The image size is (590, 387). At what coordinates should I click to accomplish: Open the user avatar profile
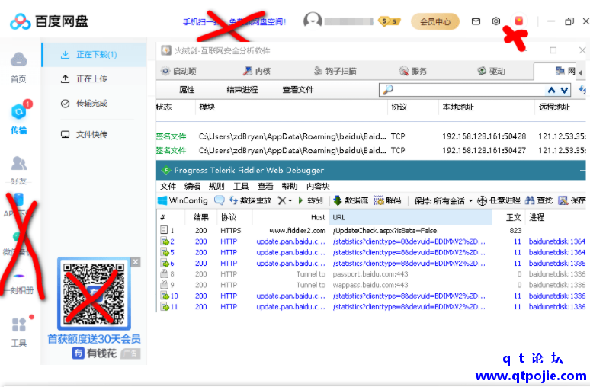pyautogui.click(x=313, y=21)
